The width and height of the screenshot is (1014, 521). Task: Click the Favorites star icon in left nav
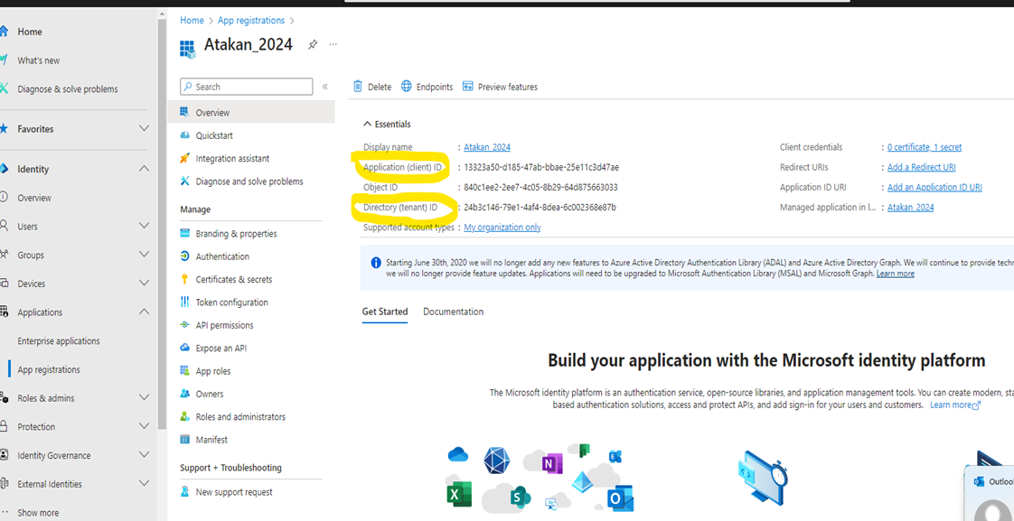tap(4, 128)
